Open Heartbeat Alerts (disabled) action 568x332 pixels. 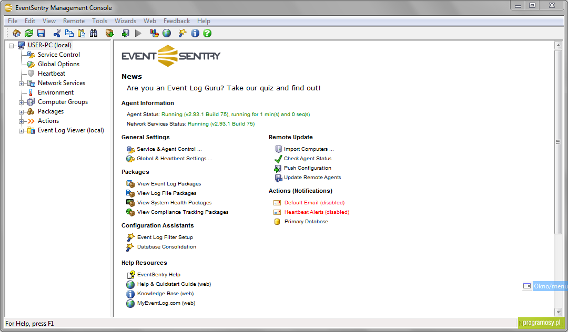pyautogui.click(x=317, y=212)
